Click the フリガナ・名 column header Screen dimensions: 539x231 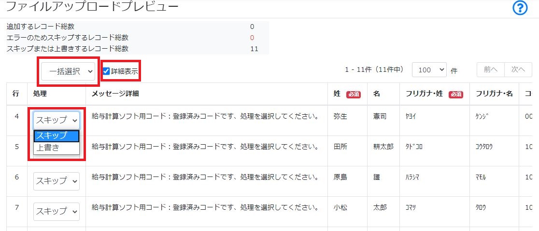(x=494, y=94)
